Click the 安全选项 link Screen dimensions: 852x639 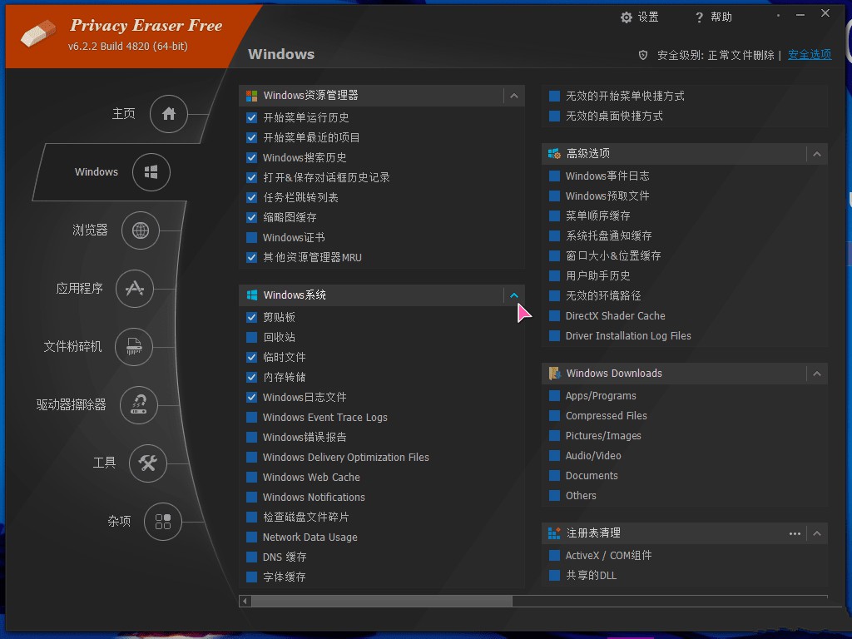coord(810,55)
